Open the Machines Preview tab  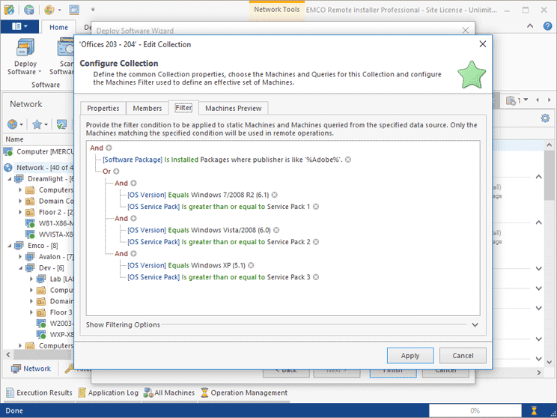click(233, 108)
